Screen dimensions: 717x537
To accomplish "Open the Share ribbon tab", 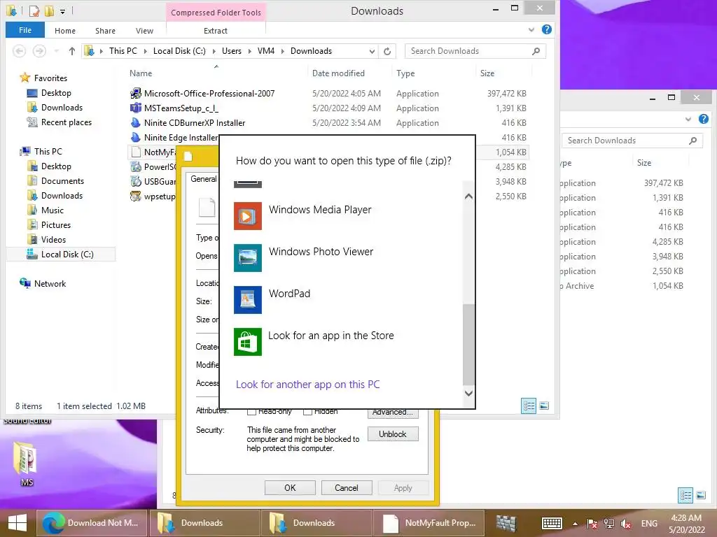I will pyautogui.click(x=105, y=31).
